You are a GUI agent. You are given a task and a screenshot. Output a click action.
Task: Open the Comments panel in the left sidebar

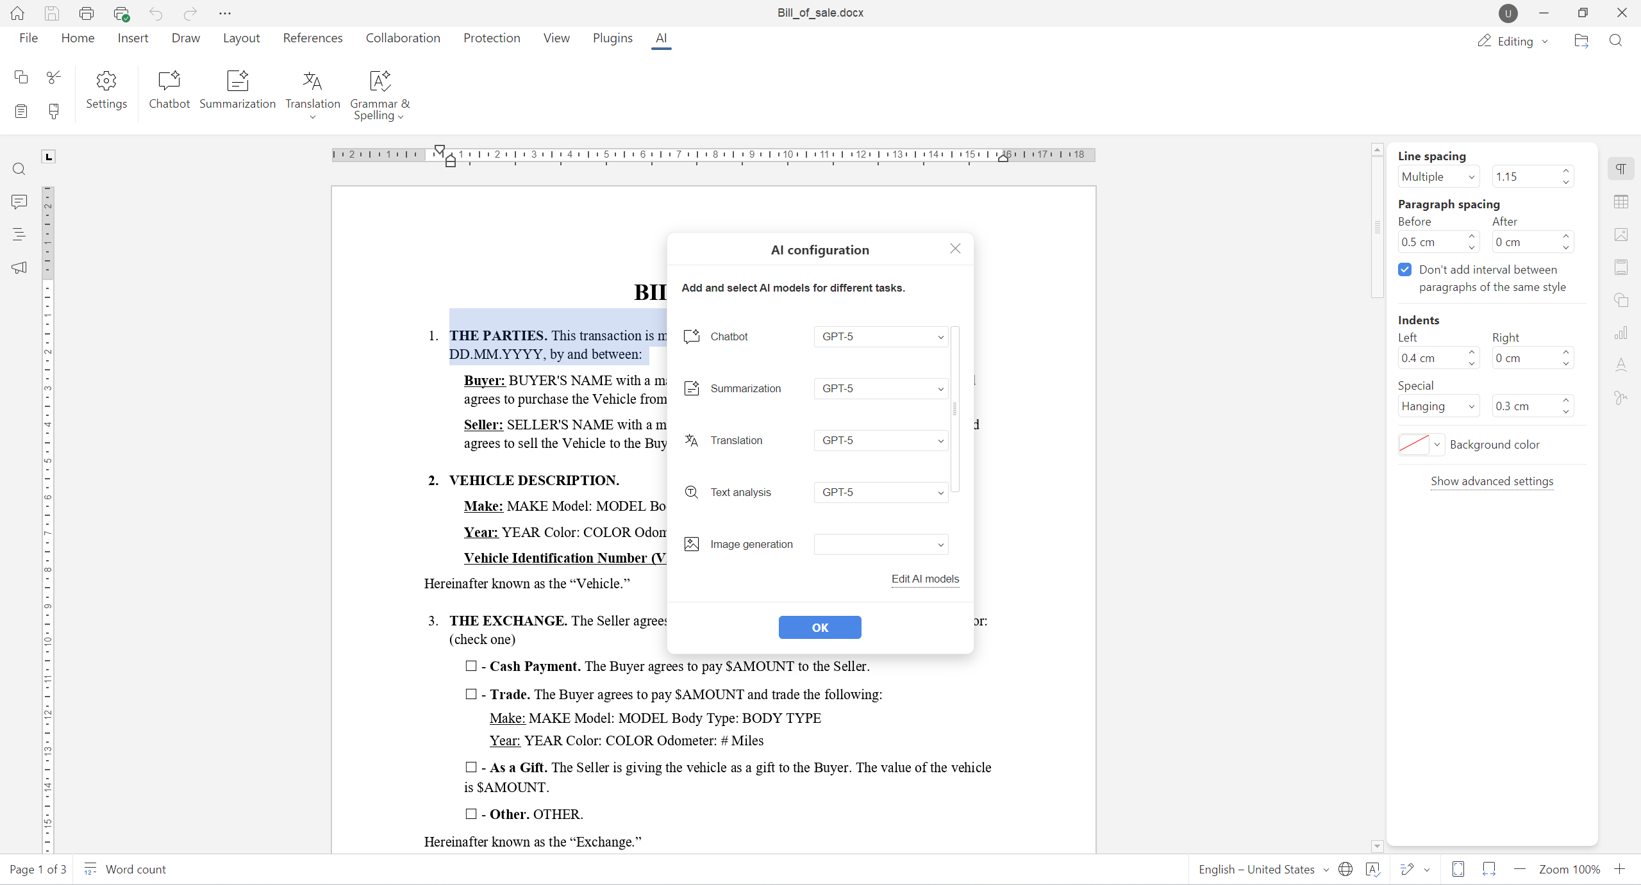pos(19,202)
